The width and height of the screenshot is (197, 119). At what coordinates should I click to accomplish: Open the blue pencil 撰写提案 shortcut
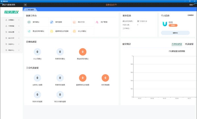[52, 22]
